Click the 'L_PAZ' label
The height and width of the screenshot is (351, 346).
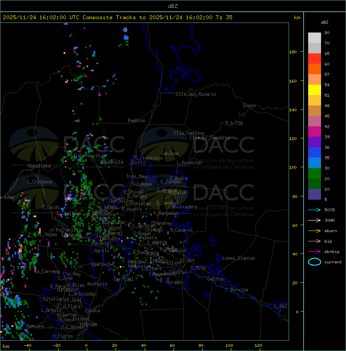(281, 306)
